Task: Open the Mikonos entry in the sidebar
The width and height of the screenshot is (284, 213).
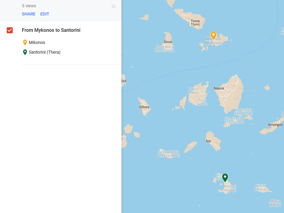Action: pos(37,42)
